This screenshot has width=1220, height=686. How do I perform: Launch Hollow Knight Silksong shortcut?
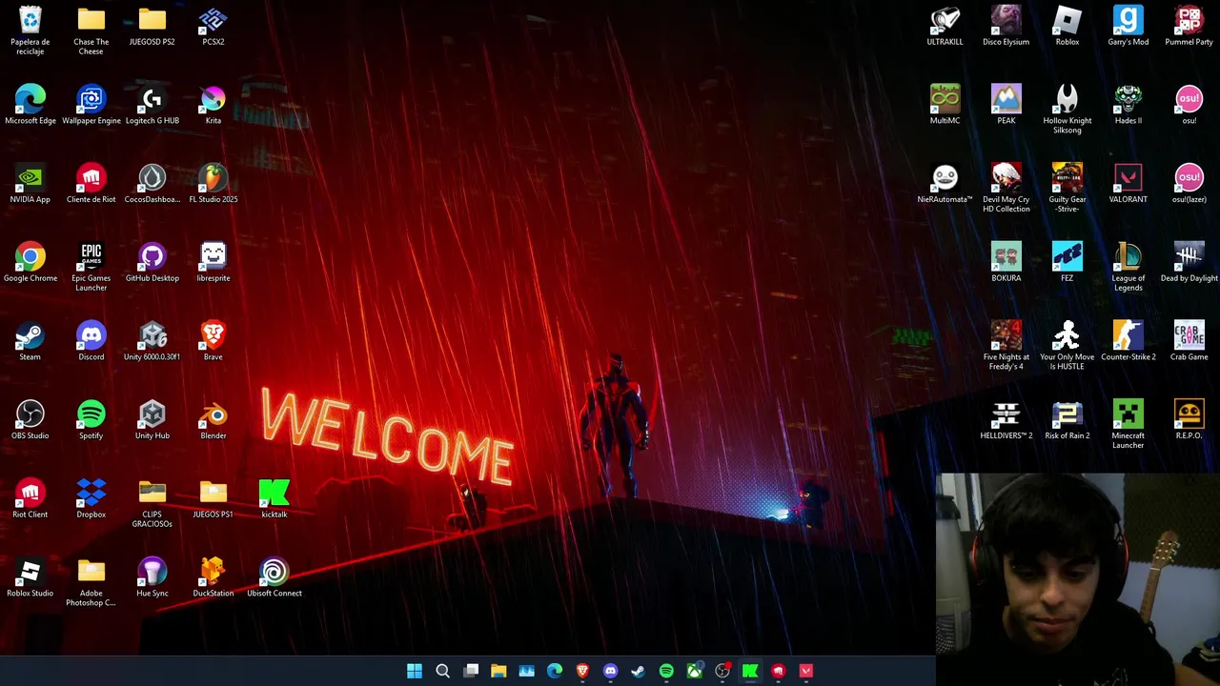1067,109
